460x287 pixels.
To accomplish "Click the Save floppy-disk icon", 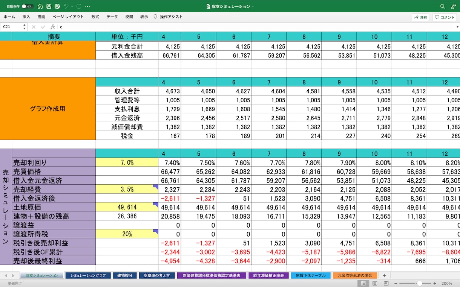I will [x=49, y=6].
